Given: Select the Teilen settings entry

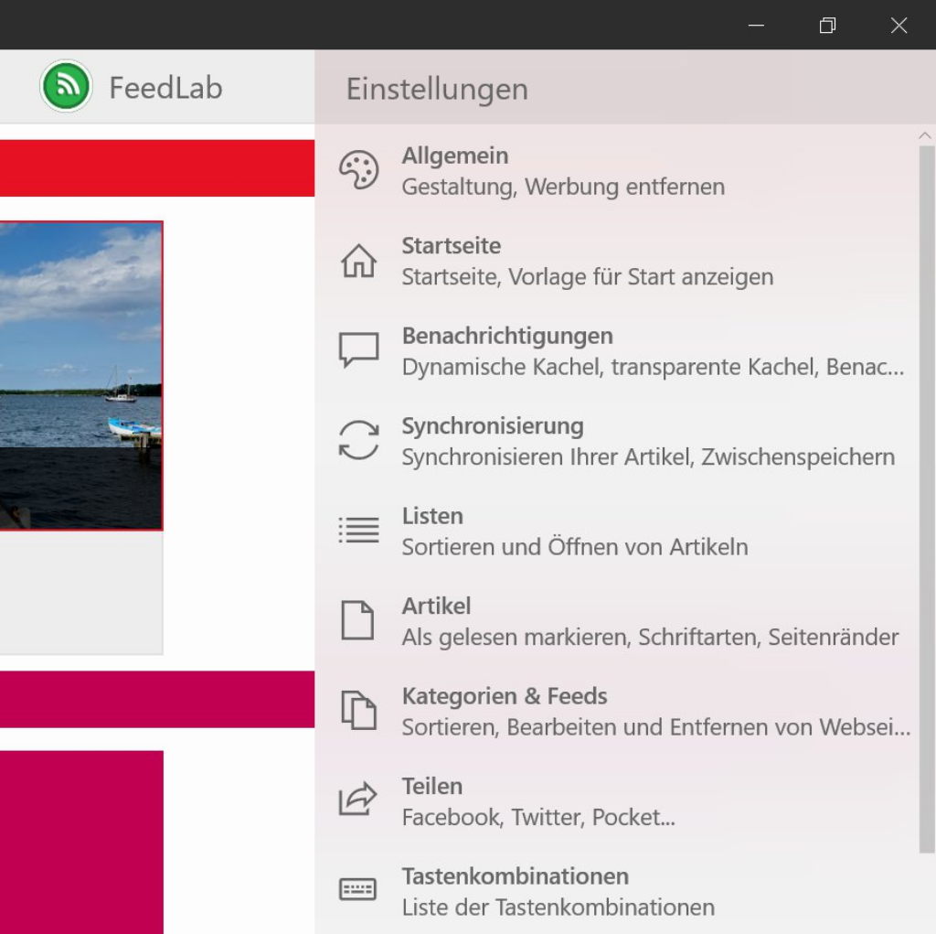Looking at the screenshot, I should [x=616, y=801].
